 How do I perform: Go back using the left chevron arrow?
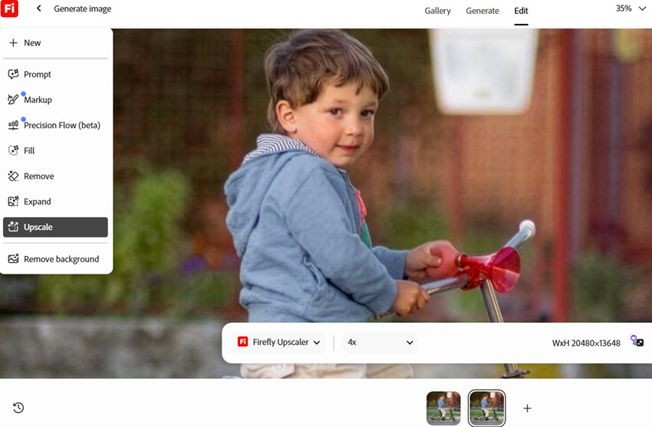tap(38, 8)
